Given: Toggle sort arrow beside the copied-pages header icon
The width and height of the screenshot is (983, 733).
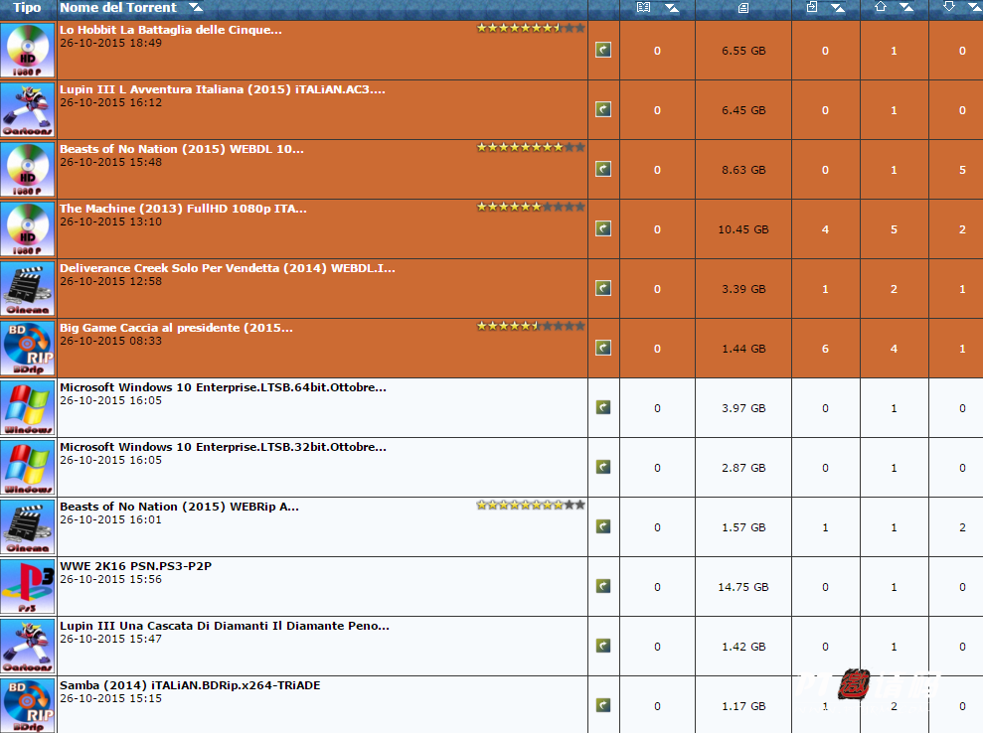Looking at the screenshot, I should 838,8.
